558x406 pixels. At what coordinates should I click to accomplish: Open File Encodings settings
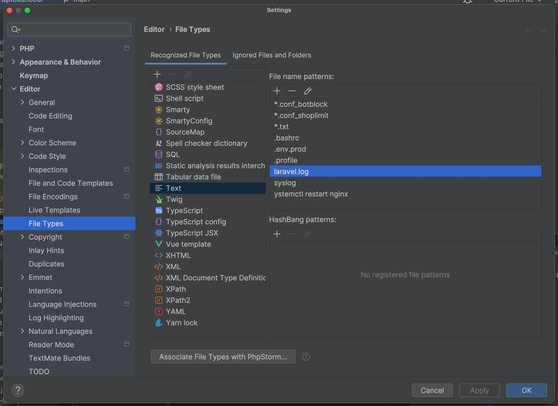coord(53,197)
